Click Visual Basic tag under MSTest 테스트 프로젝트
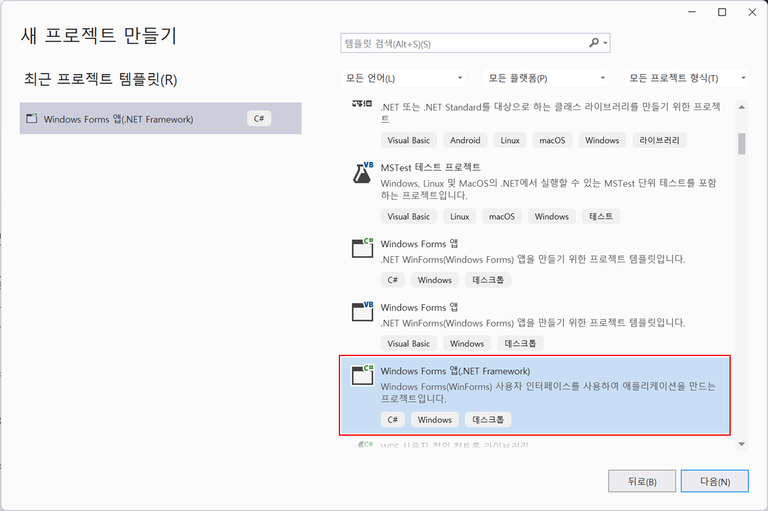The image size is (768, 511). point(408,216)
